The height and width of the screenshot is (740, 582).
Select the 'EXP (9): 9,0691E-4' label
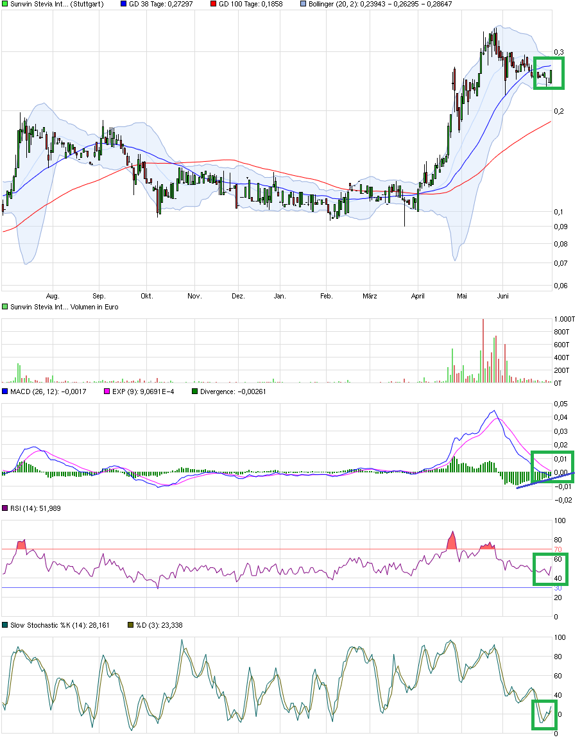point(143,392)
